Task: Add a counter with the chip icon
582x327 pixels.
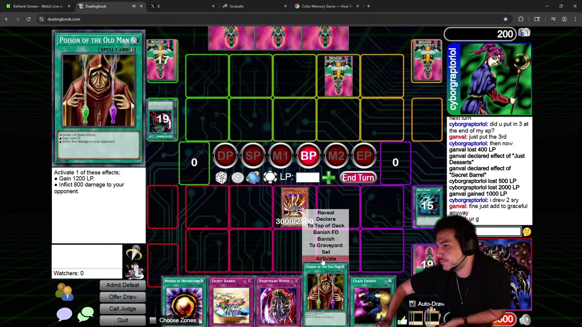Action: pos(270,177)
